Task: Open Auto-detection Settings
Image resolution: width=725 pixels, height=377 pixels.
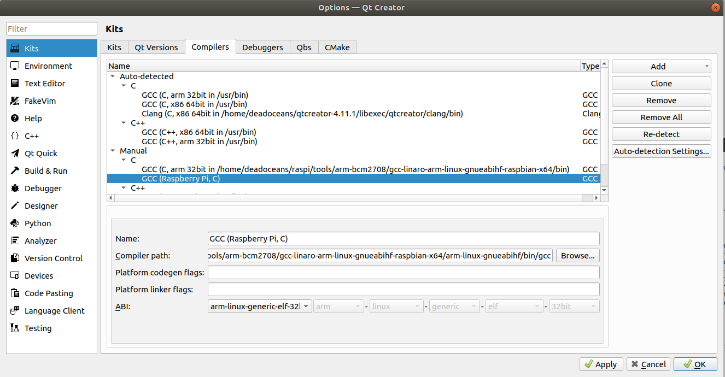Action: tap(662, 151)
